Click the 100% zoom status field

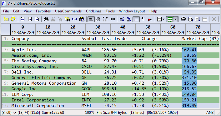[x=90, y=113]
